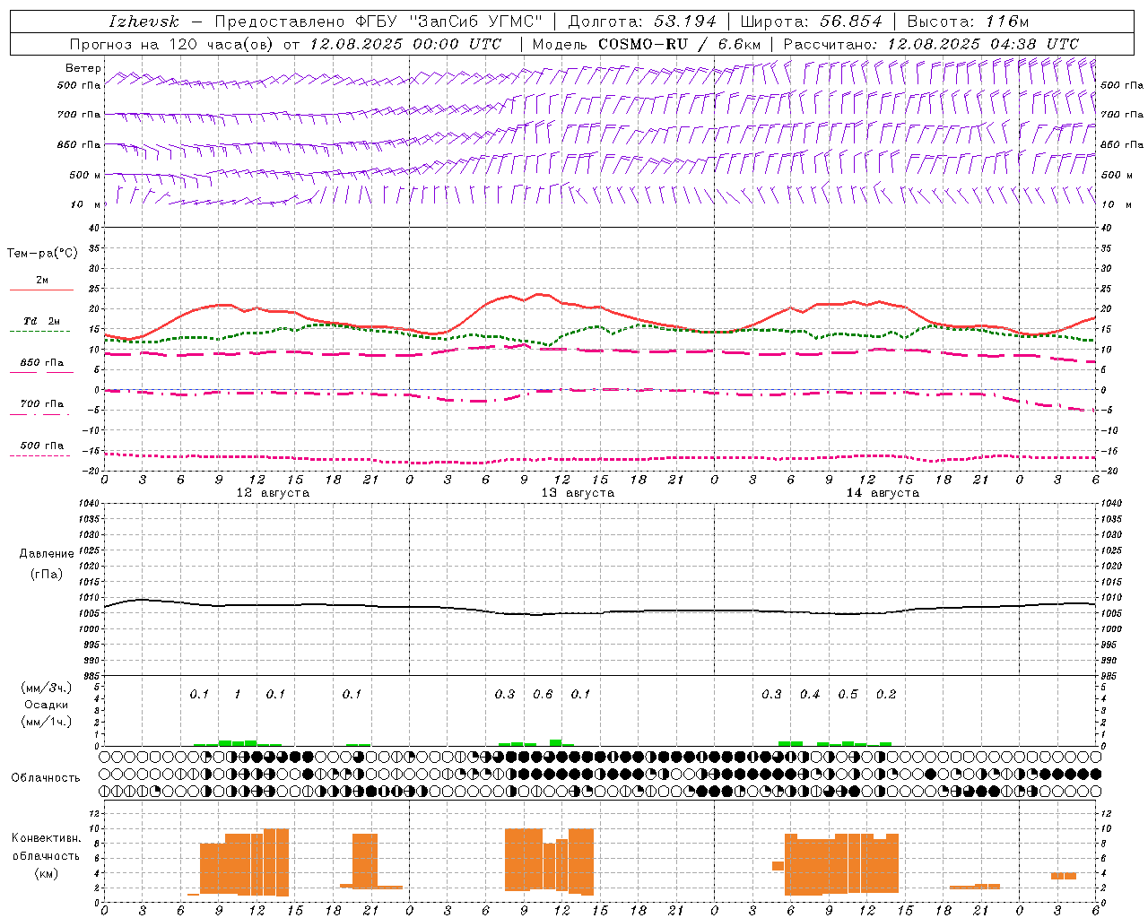The width and height of the screenshot is (1148, 918).
Task: Click the "Конвективн." convective cloud label
Action: click(47, 838)
